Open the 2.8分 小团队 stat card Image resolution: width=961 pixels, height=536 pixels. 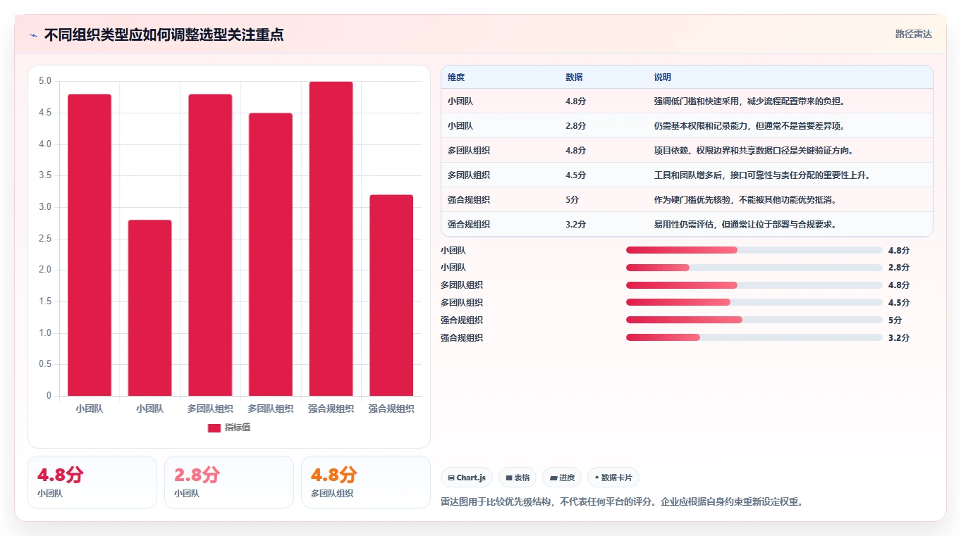pyautogui.click(x=229, y=482)
